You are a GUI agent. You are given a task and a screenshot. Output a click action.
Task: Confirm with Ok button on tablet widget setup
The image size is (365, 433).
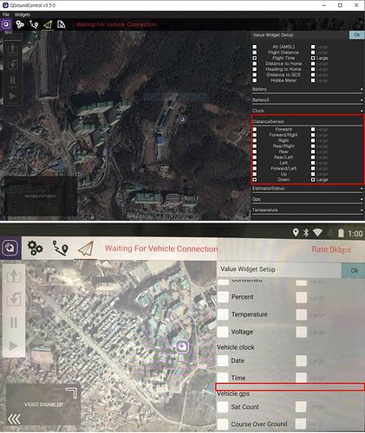click(x=355, y=270)
